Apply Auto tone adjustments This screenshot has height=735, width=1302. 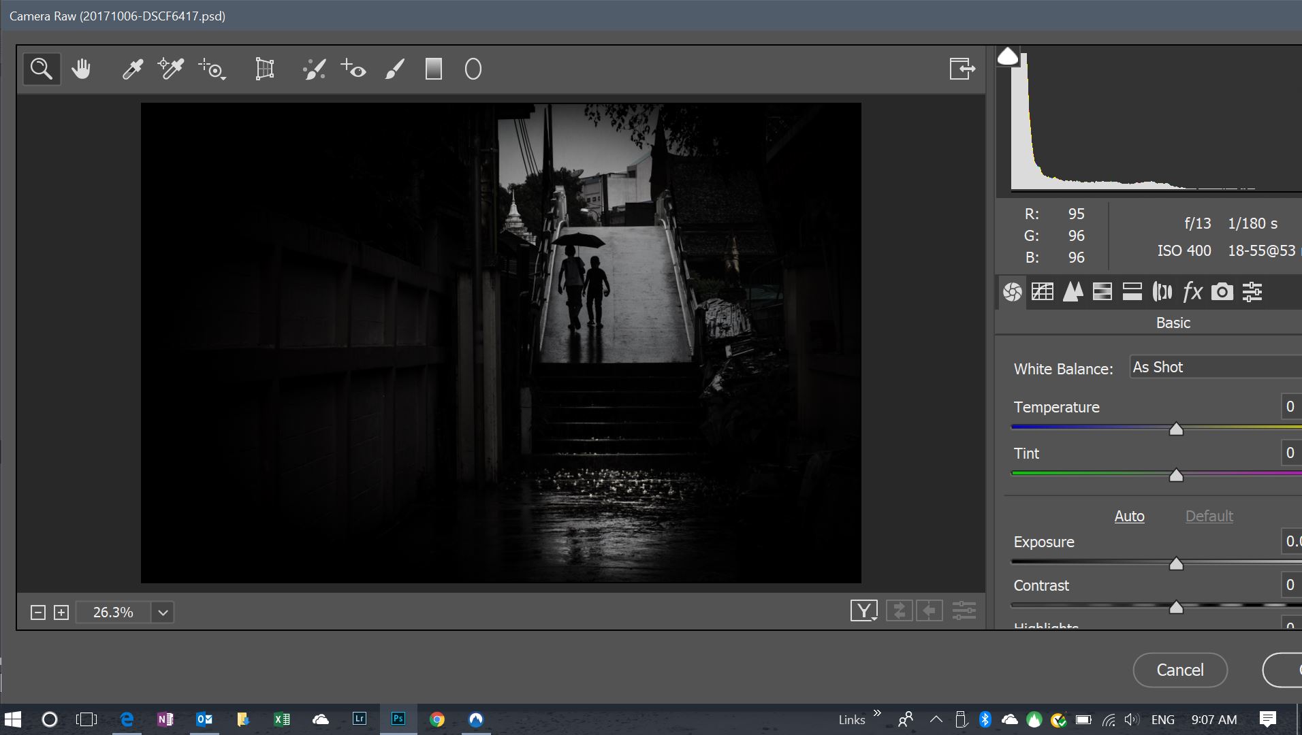click(1129, 516)
